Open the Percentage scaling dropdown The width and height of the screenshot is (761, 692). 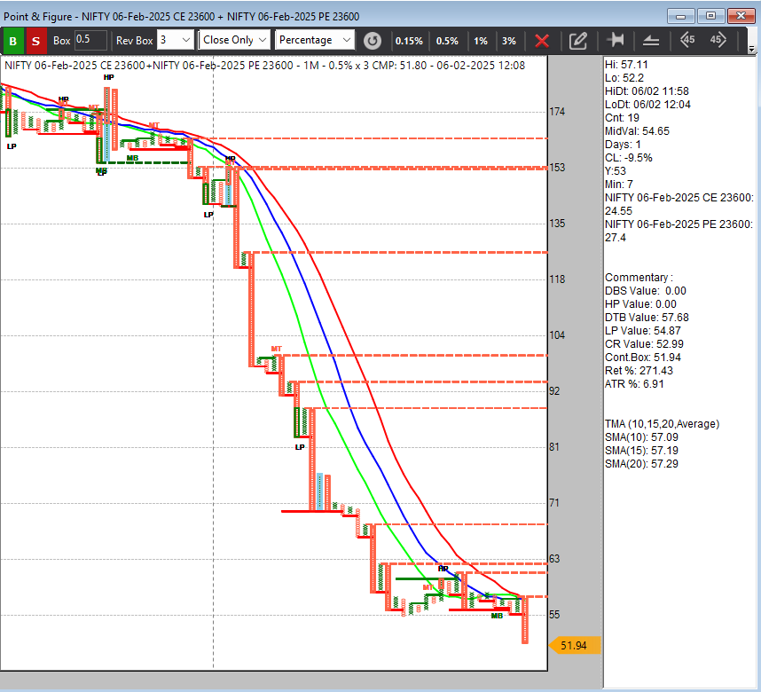tap(315, 40)
